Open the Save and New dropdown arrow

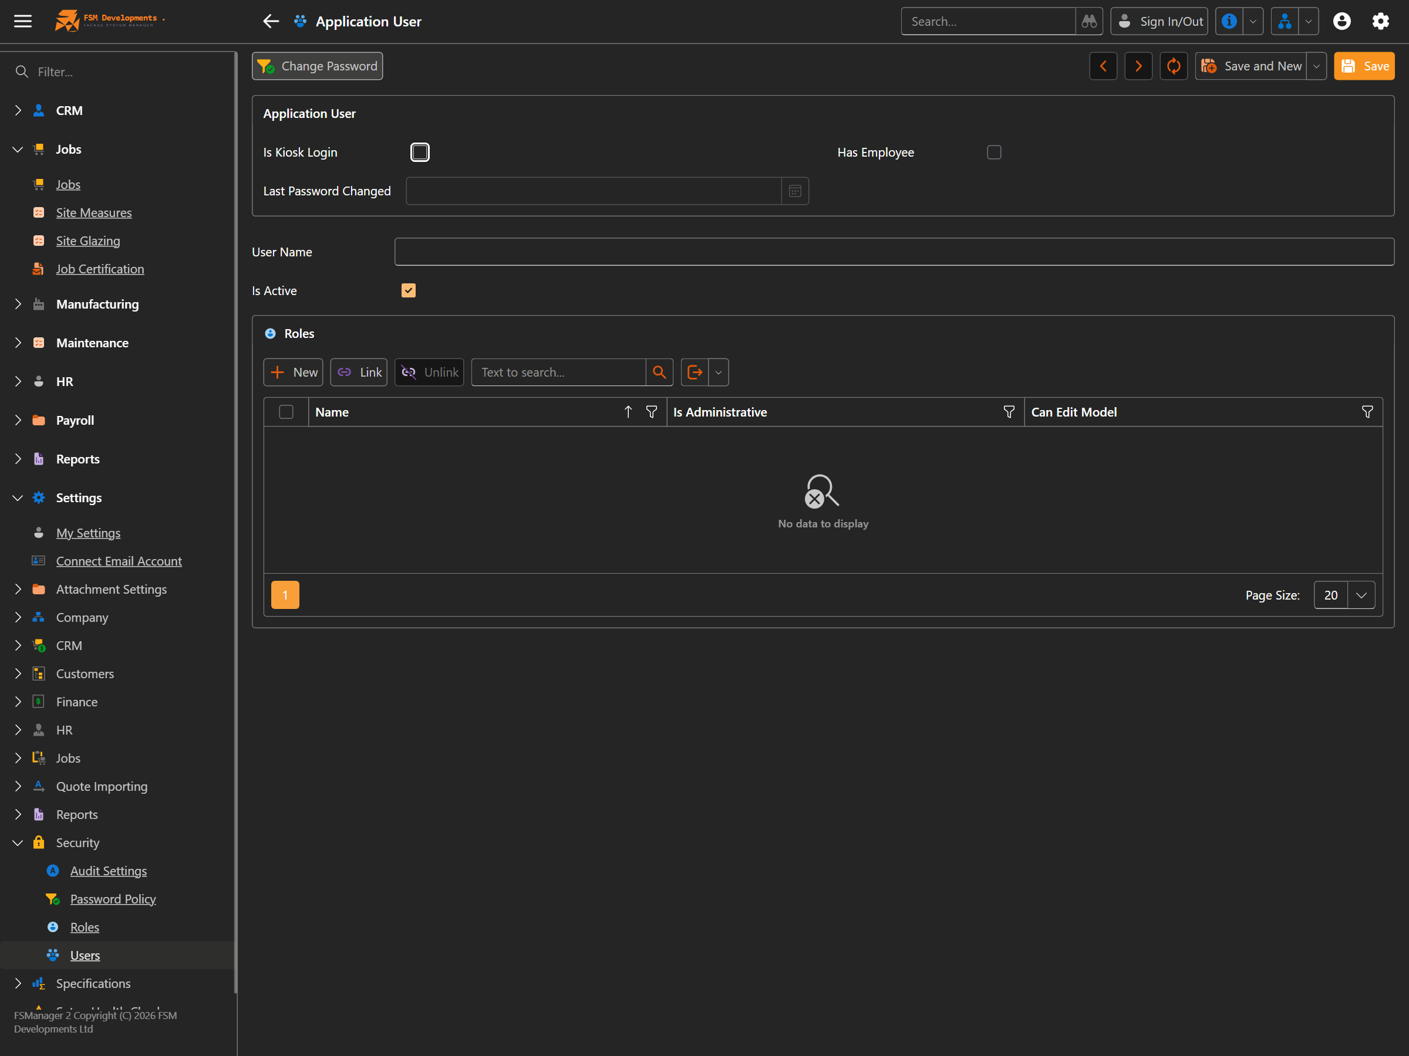(x=1316, y=66)
